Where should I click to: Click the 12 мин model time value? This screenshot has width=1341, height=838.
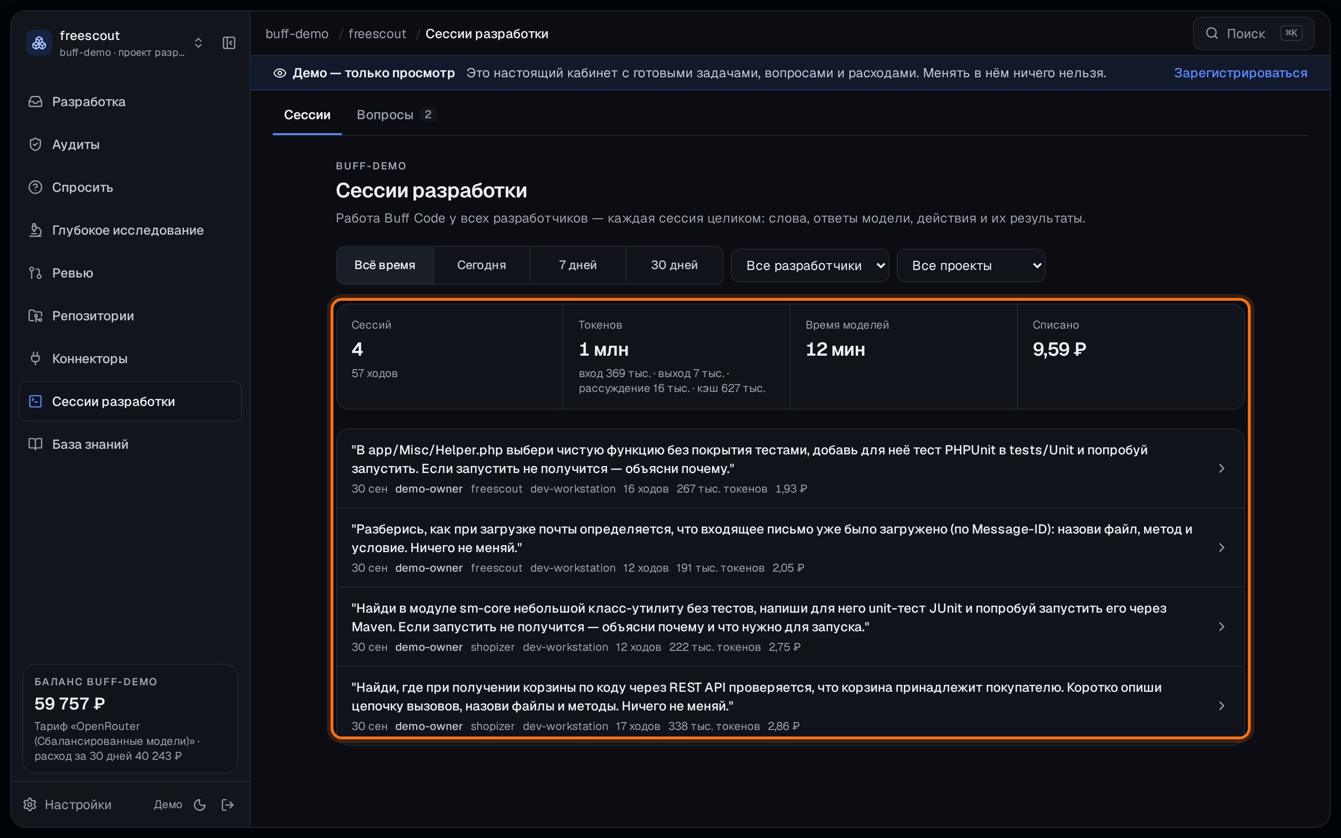click(835, 349)
